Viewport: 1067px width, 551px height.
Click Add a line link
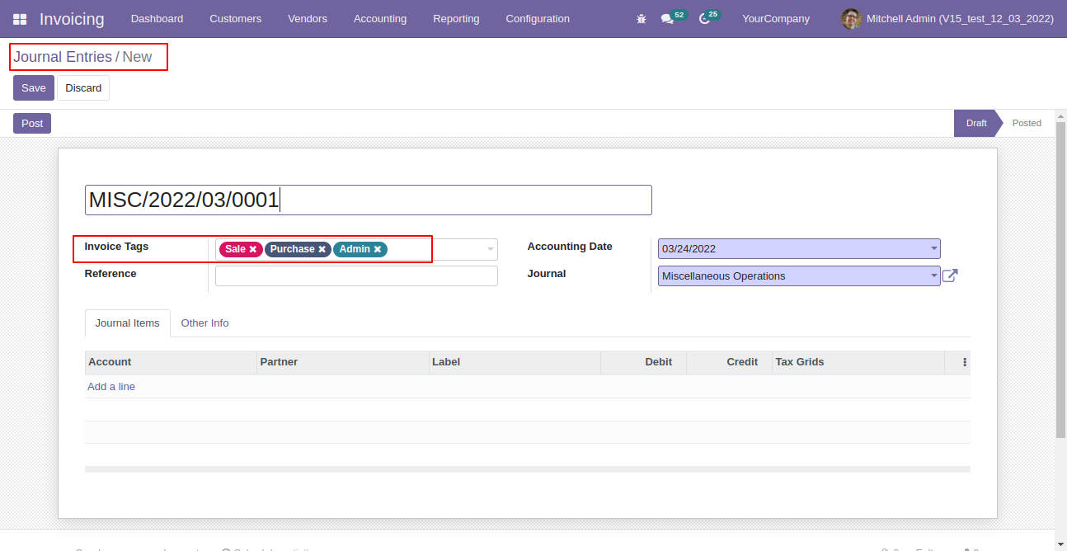click(111, 387)
